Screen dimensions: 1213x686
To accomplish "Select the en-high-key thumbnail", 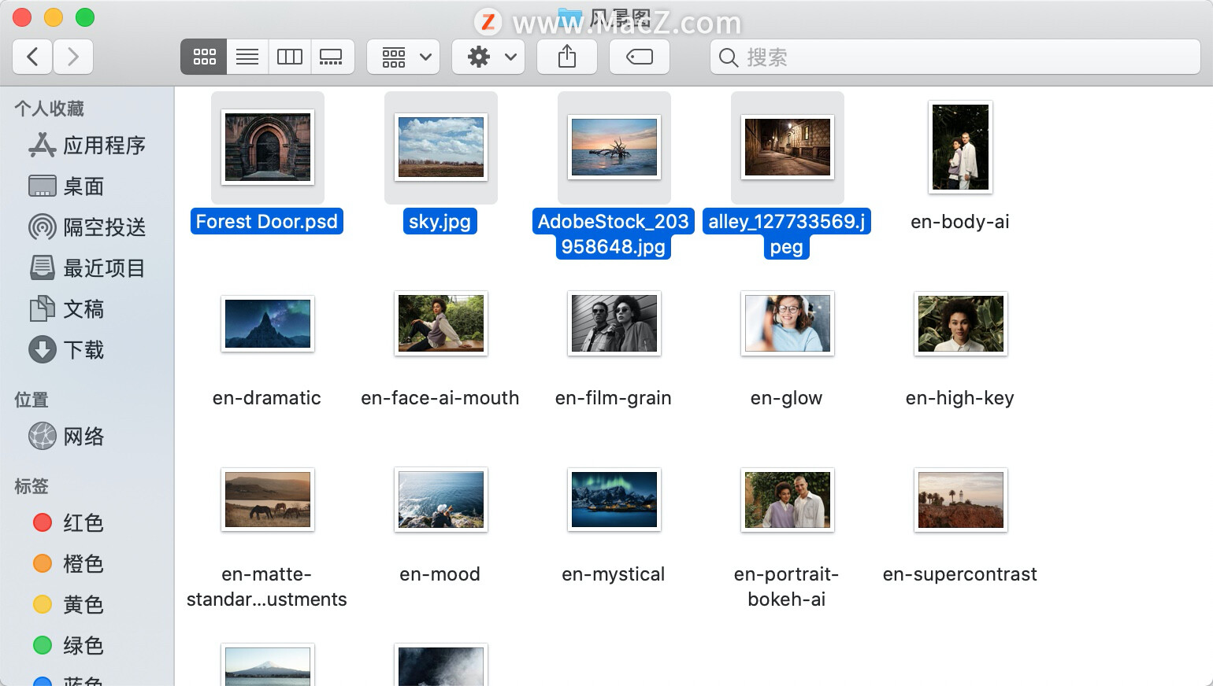I will (961, 323).
